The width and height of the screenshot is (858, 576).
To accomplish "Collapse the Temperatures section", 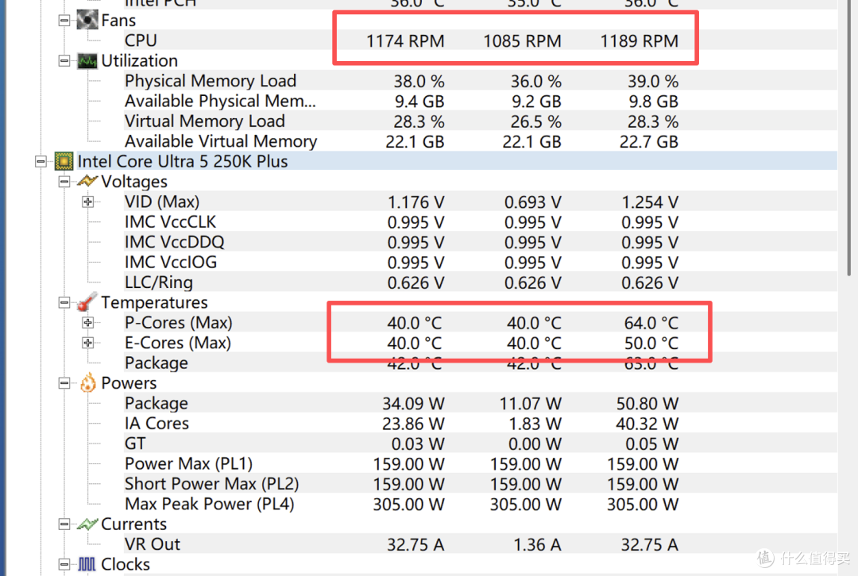I will click(64, 302).
